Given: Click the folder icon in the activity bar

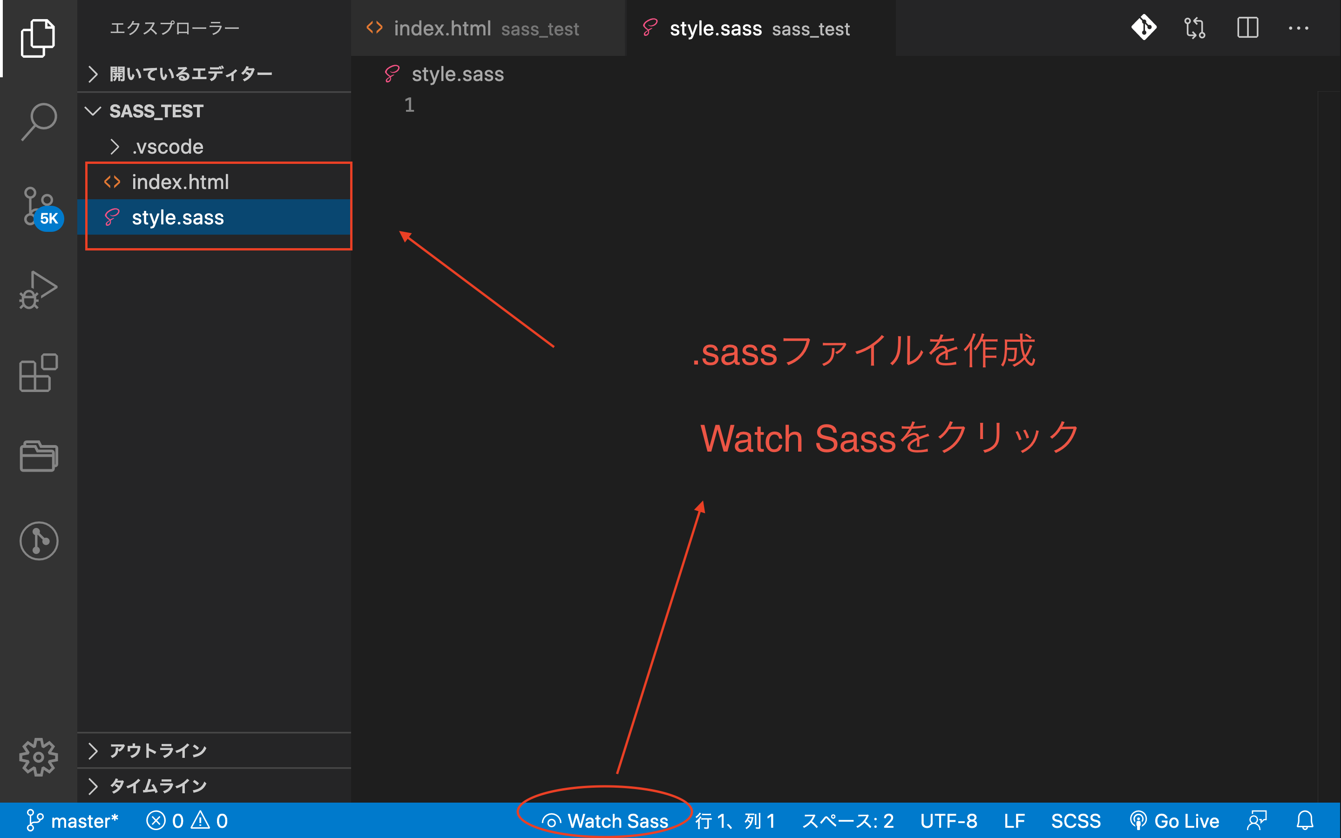Looking at the screenshot, I should click(39, 456).
